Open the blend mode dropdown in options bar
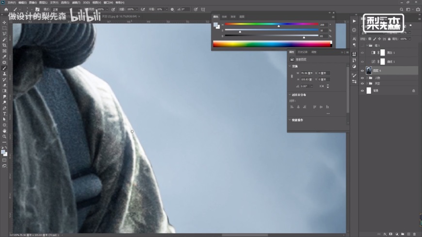The width and height of the screenshot is (422, 237). point(67,9)
